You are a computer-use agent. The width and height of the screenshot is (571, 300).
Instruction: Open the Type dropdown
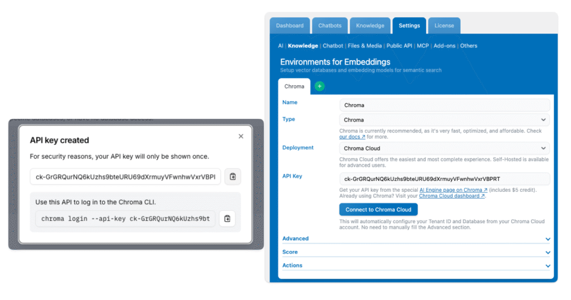[444, 120]
